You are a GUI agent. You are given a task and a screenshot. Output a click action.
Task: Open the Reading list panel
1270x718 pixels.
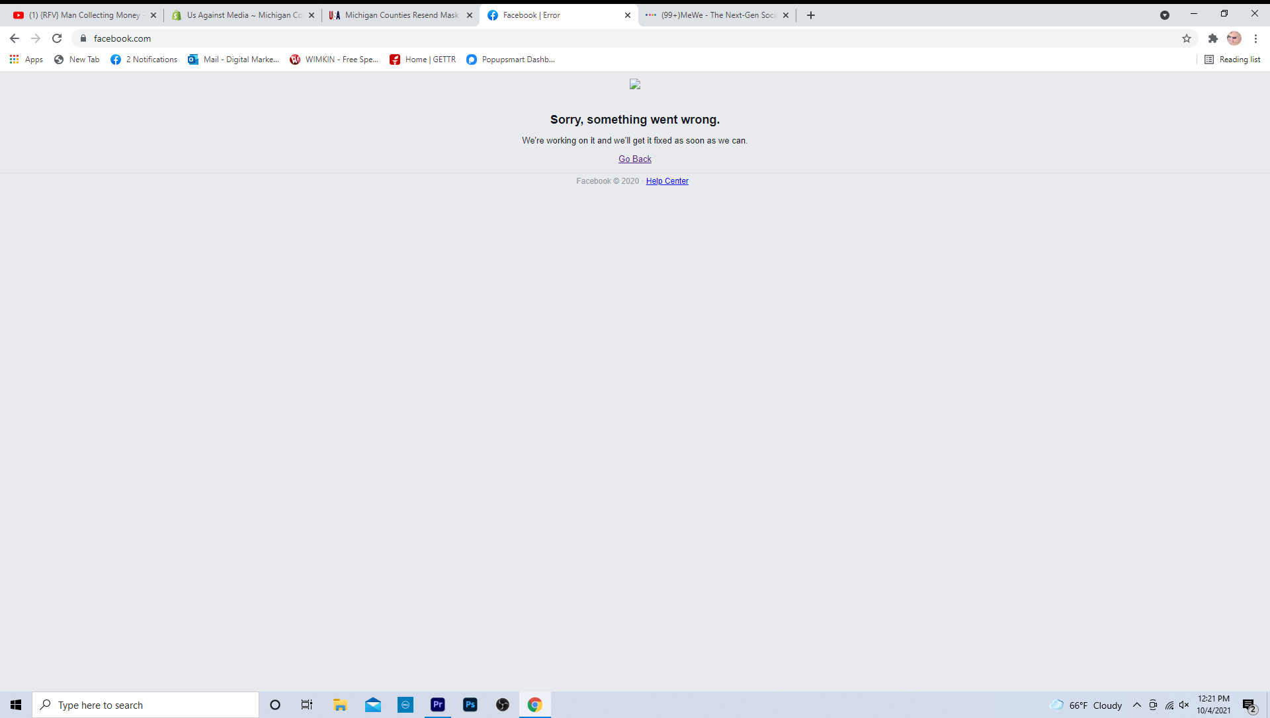1232,60
